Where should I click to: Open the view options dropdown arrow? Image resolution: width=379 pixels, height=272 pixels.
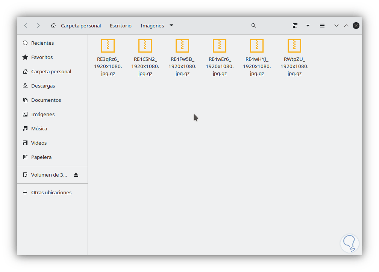coord(308,26)
